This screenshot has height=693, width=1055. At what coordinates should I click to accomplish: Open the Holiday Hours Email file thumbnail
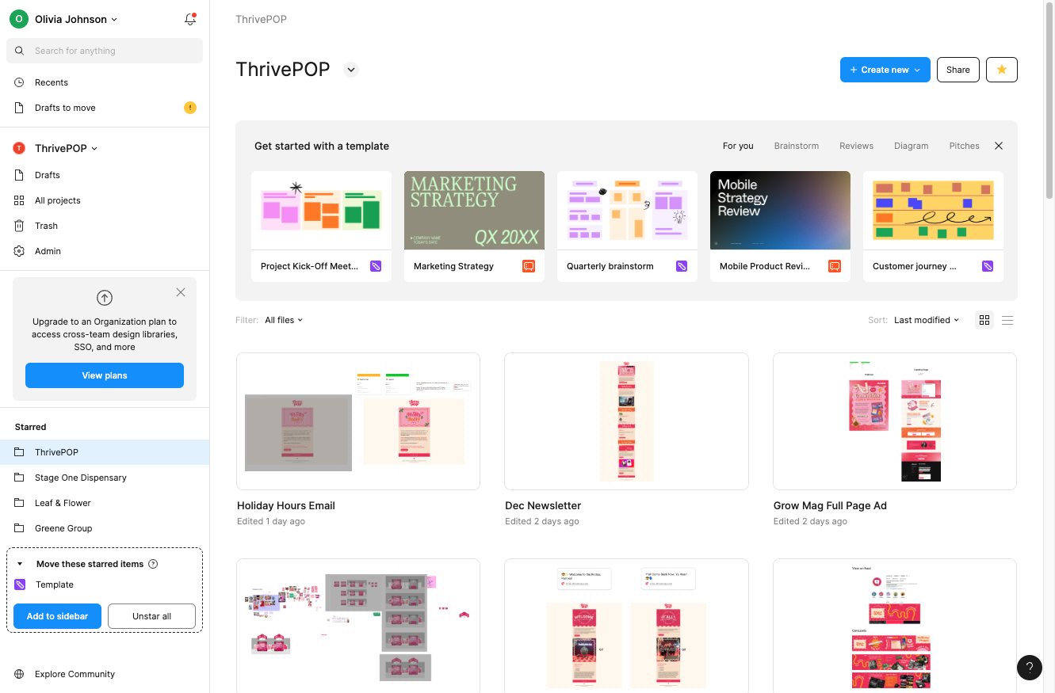[358, 421]
